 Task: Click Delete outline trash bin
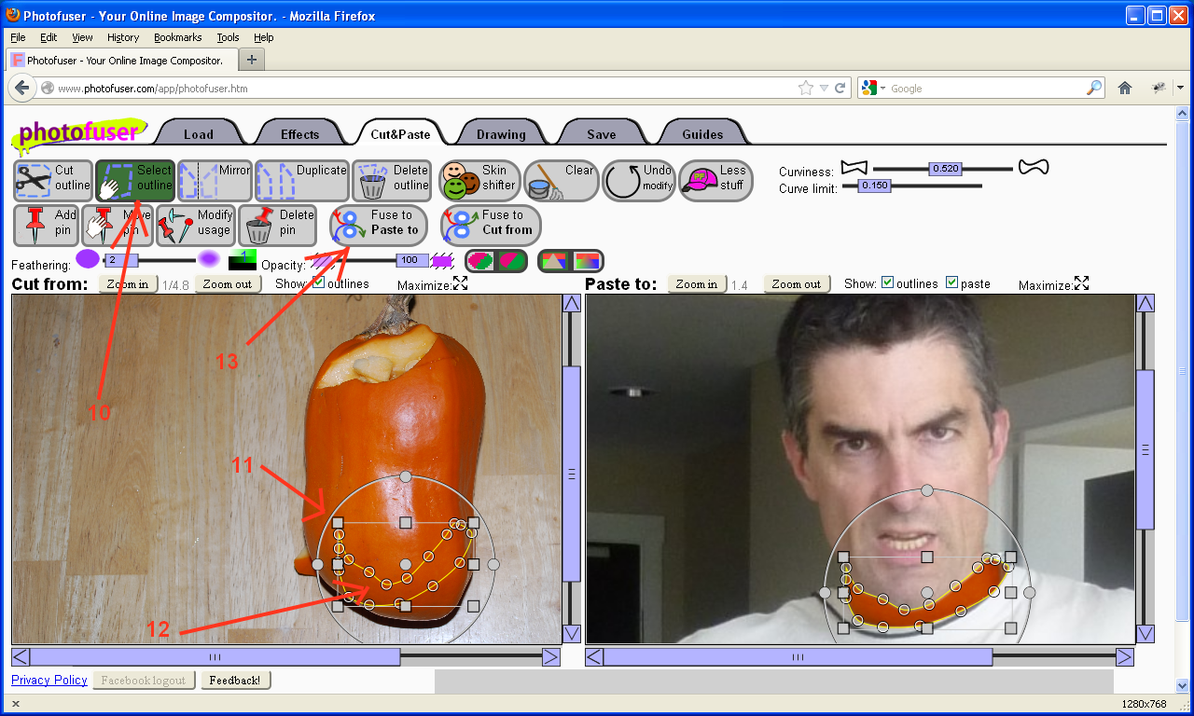391,180
